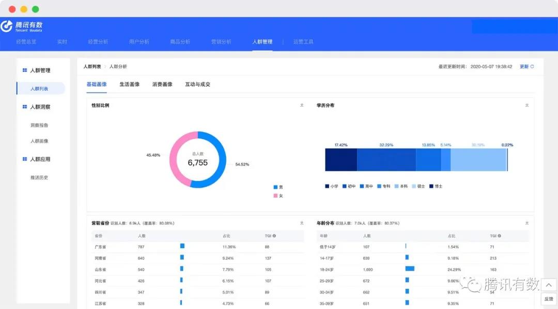Image resolution: width=558 pixels, height=309 pixels.
Task: Switch to the 基础画像 tab
Action: tap(97, 84)
